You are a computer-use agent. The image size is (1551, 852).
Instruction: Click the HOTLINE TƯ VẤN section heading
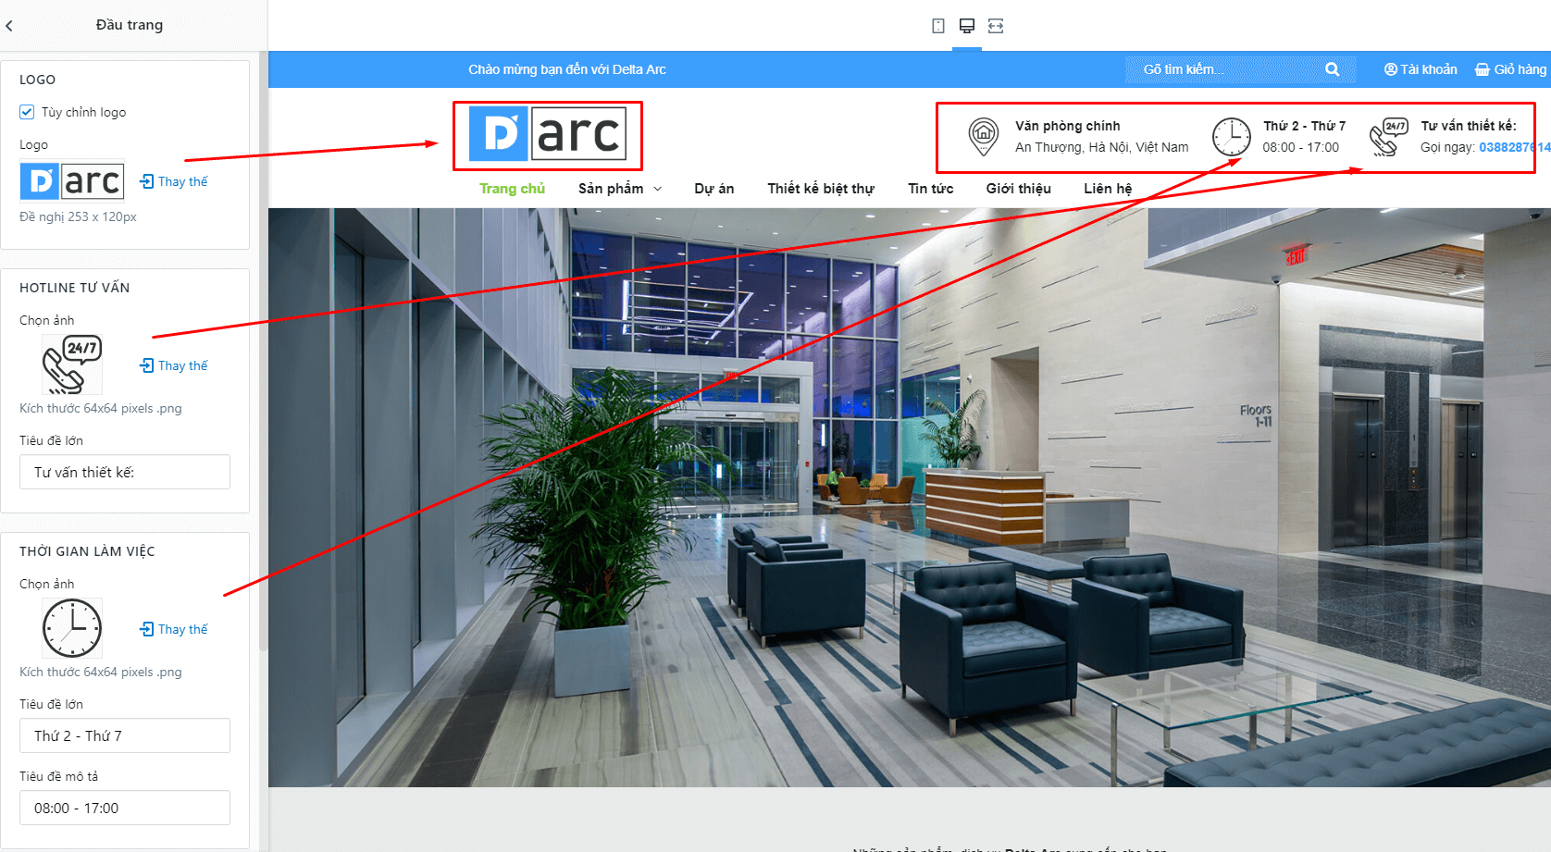click(75, 288)
